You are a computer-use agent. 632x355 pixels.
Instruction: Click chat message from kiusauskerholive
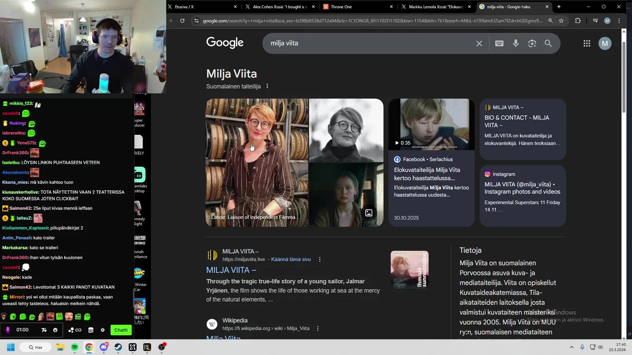click(64, 195)
